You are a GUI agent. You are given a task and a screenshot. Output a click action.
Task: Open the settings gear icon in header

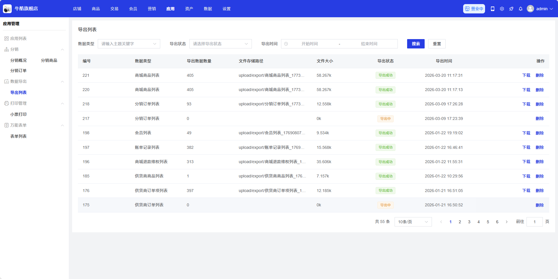tap(502, 9)
